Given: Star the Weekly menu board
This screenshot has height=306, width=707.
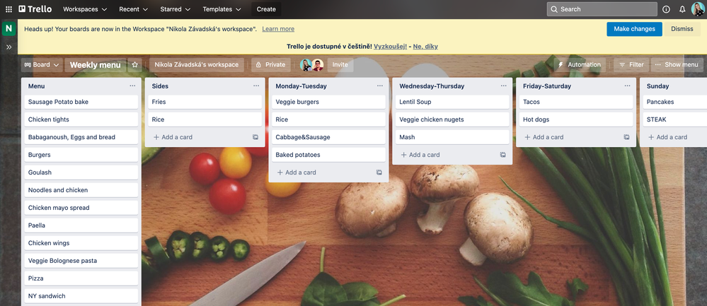Looking at the screenshot, I should (134, 65).
